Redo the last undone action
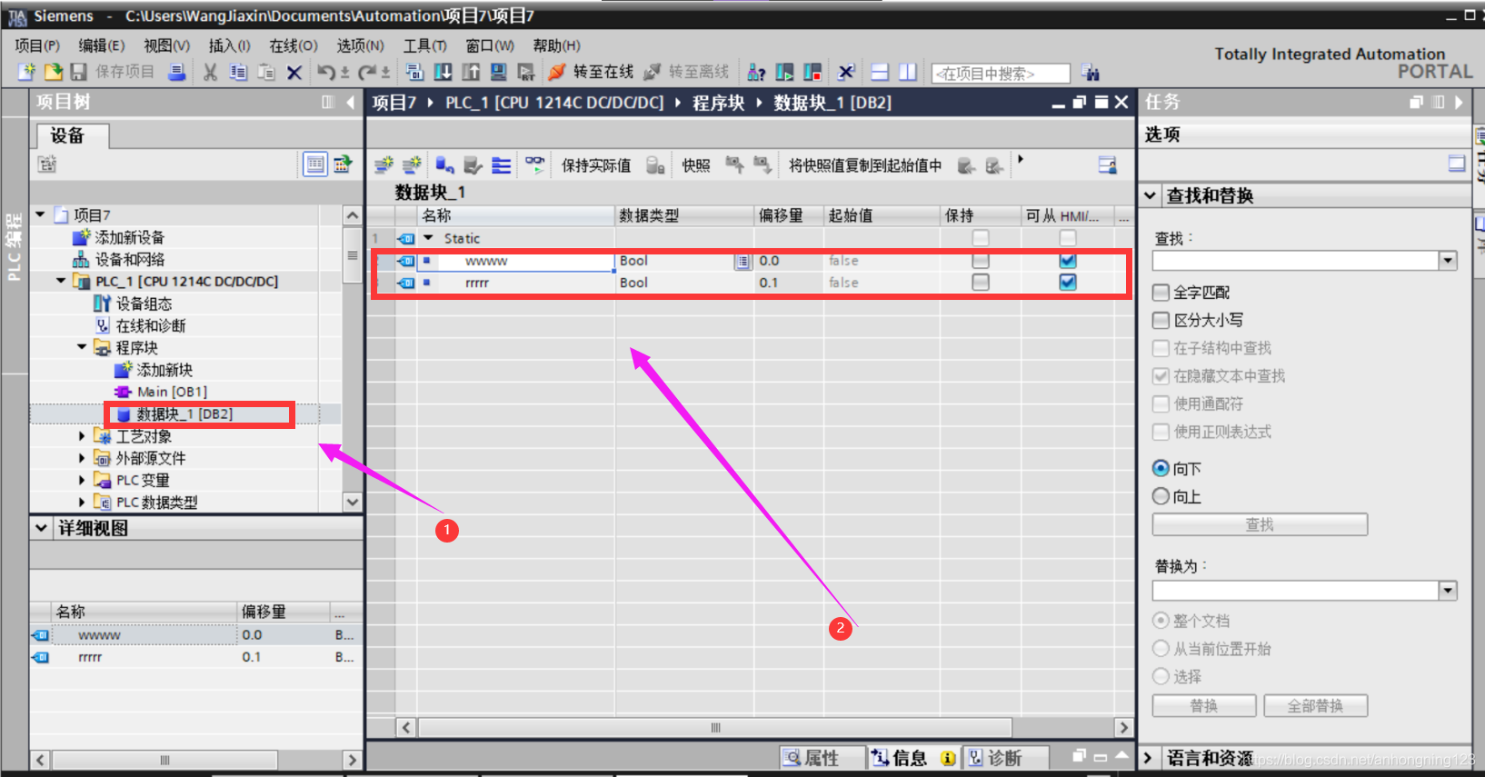The width and height of the screenshot is (1485, 777). click(367, 72)
